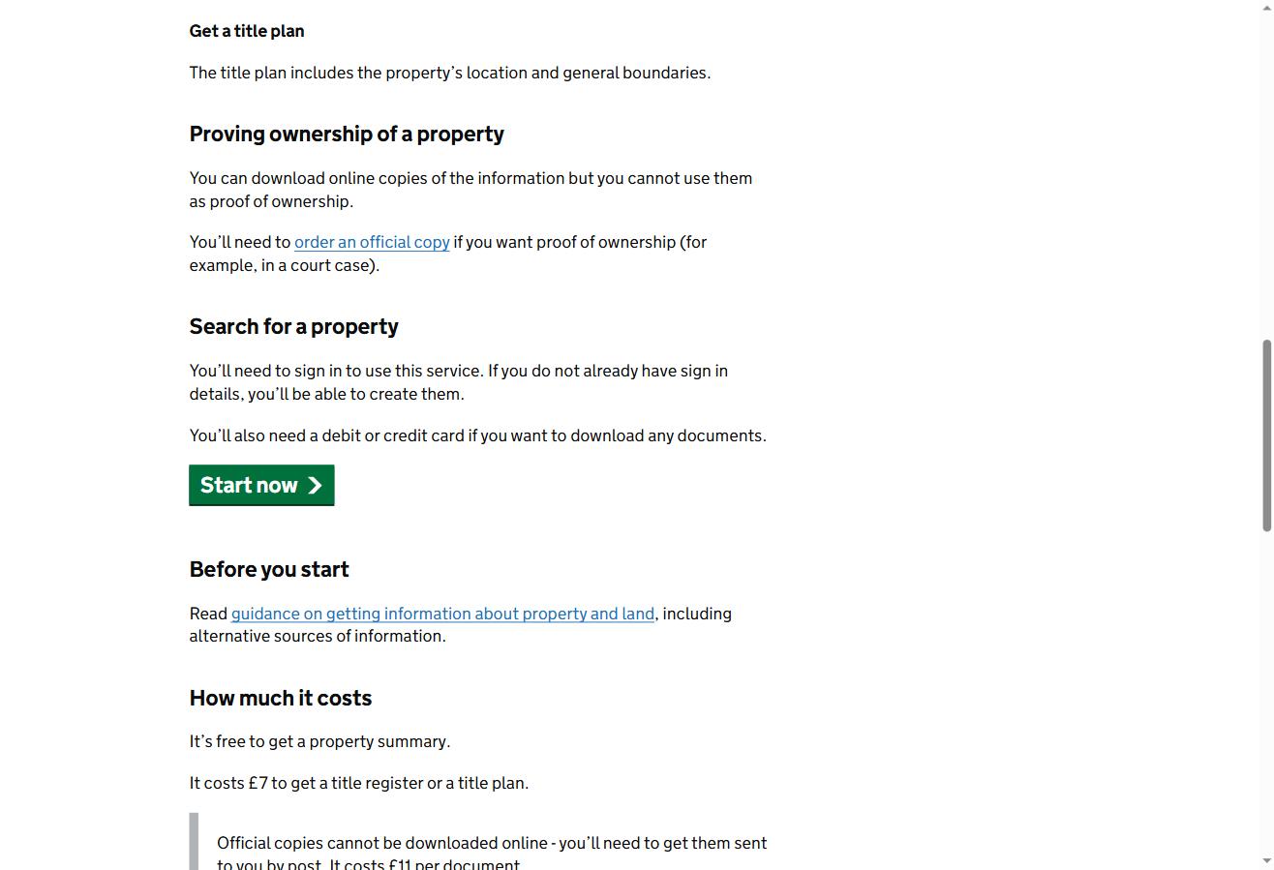Click the 'Official copies cannot be downloaded' inset text
The image size is (1274, 870).
[x=492, y=854]
